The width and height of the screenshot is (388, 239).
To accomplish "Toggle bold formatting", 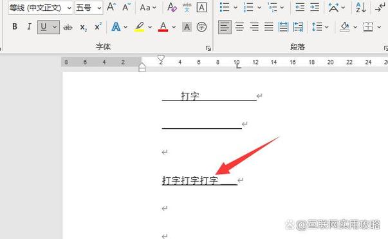I will click(15, 26).
